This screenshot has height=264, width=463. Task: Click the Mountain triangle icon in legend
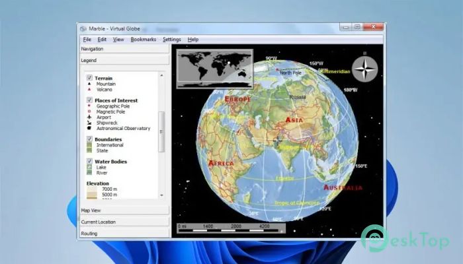tap(89, 84)
